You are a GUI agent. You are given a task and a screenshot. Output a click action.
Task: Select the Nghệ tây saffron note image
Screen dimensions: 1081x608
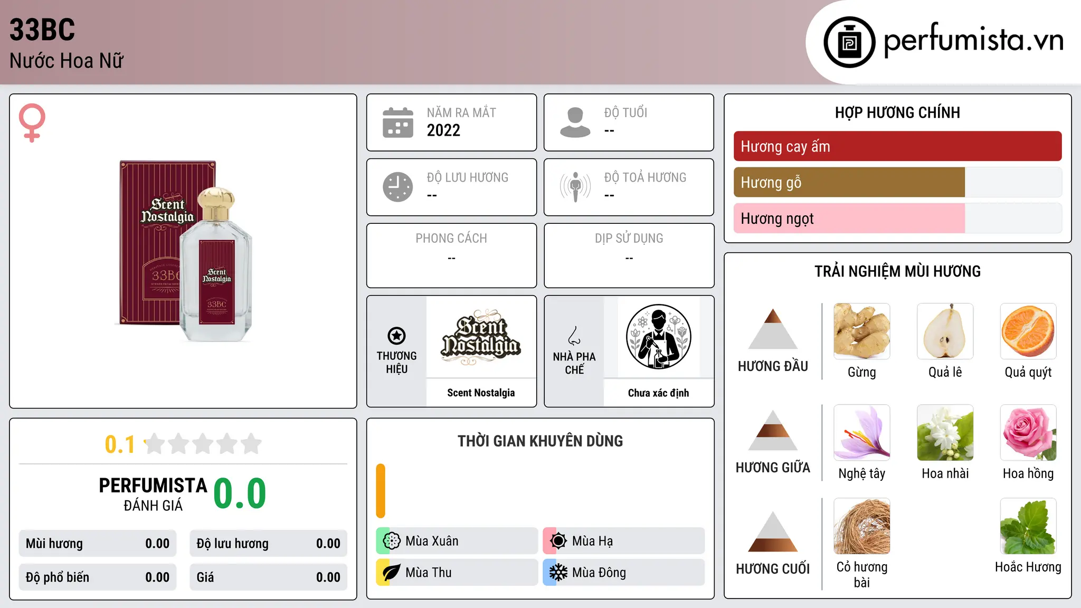862,433
